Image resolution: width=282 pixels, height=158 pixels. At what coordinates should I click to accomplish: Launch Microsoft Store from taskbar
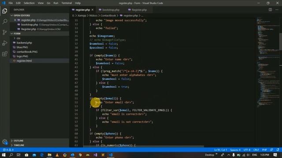point(26,155)
